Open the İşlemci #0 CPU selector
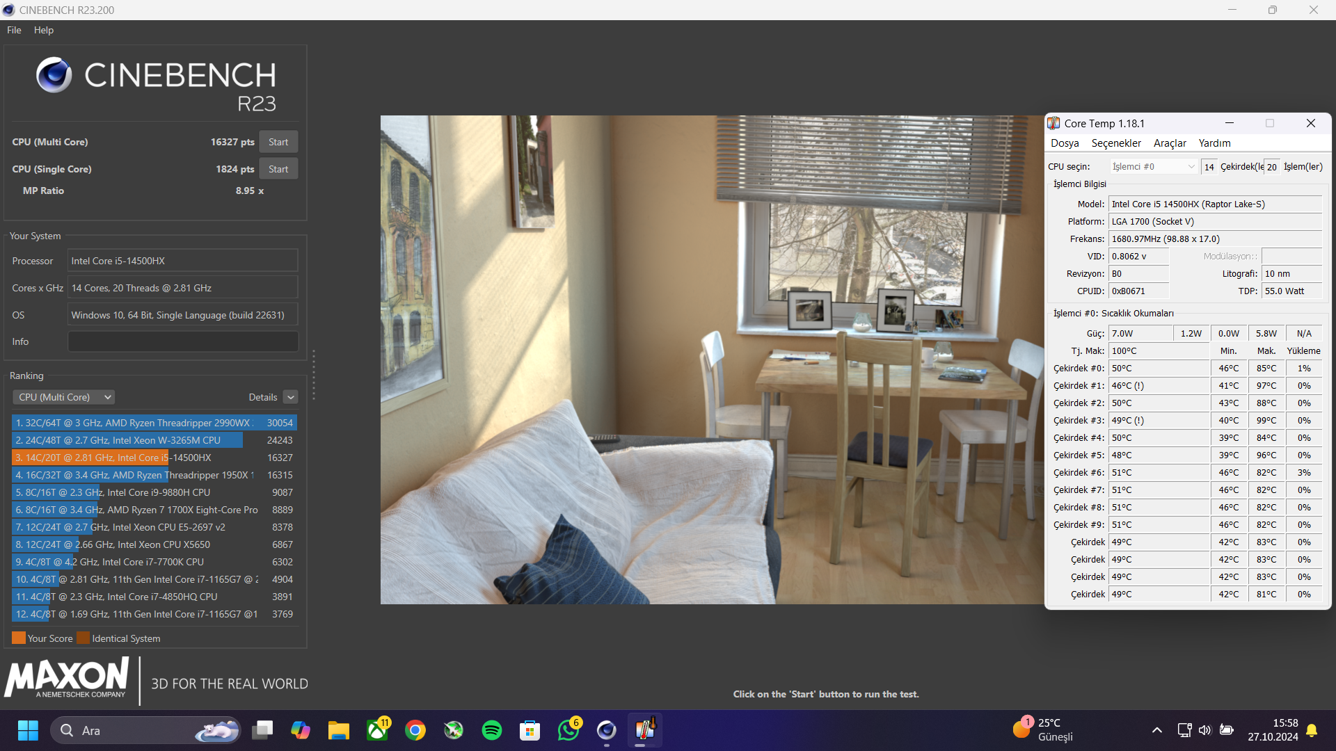This screenshot has width=1336, height=751. coord(1153,166)
